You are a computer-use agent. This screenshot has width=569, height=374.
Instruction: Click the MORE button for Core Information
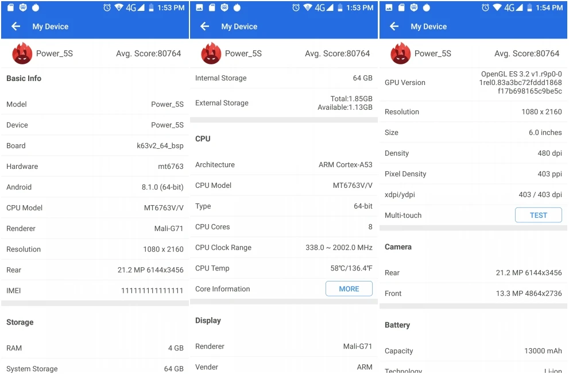(349, 289)
